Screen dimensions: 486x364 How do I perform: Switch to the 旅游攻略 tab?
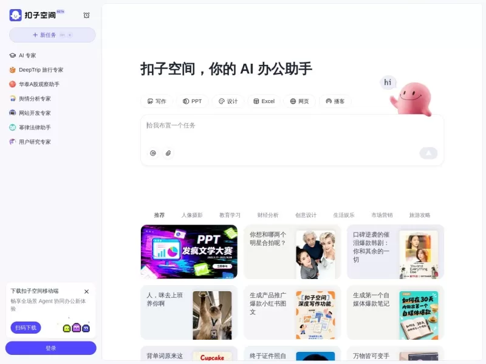pos(419,215)
